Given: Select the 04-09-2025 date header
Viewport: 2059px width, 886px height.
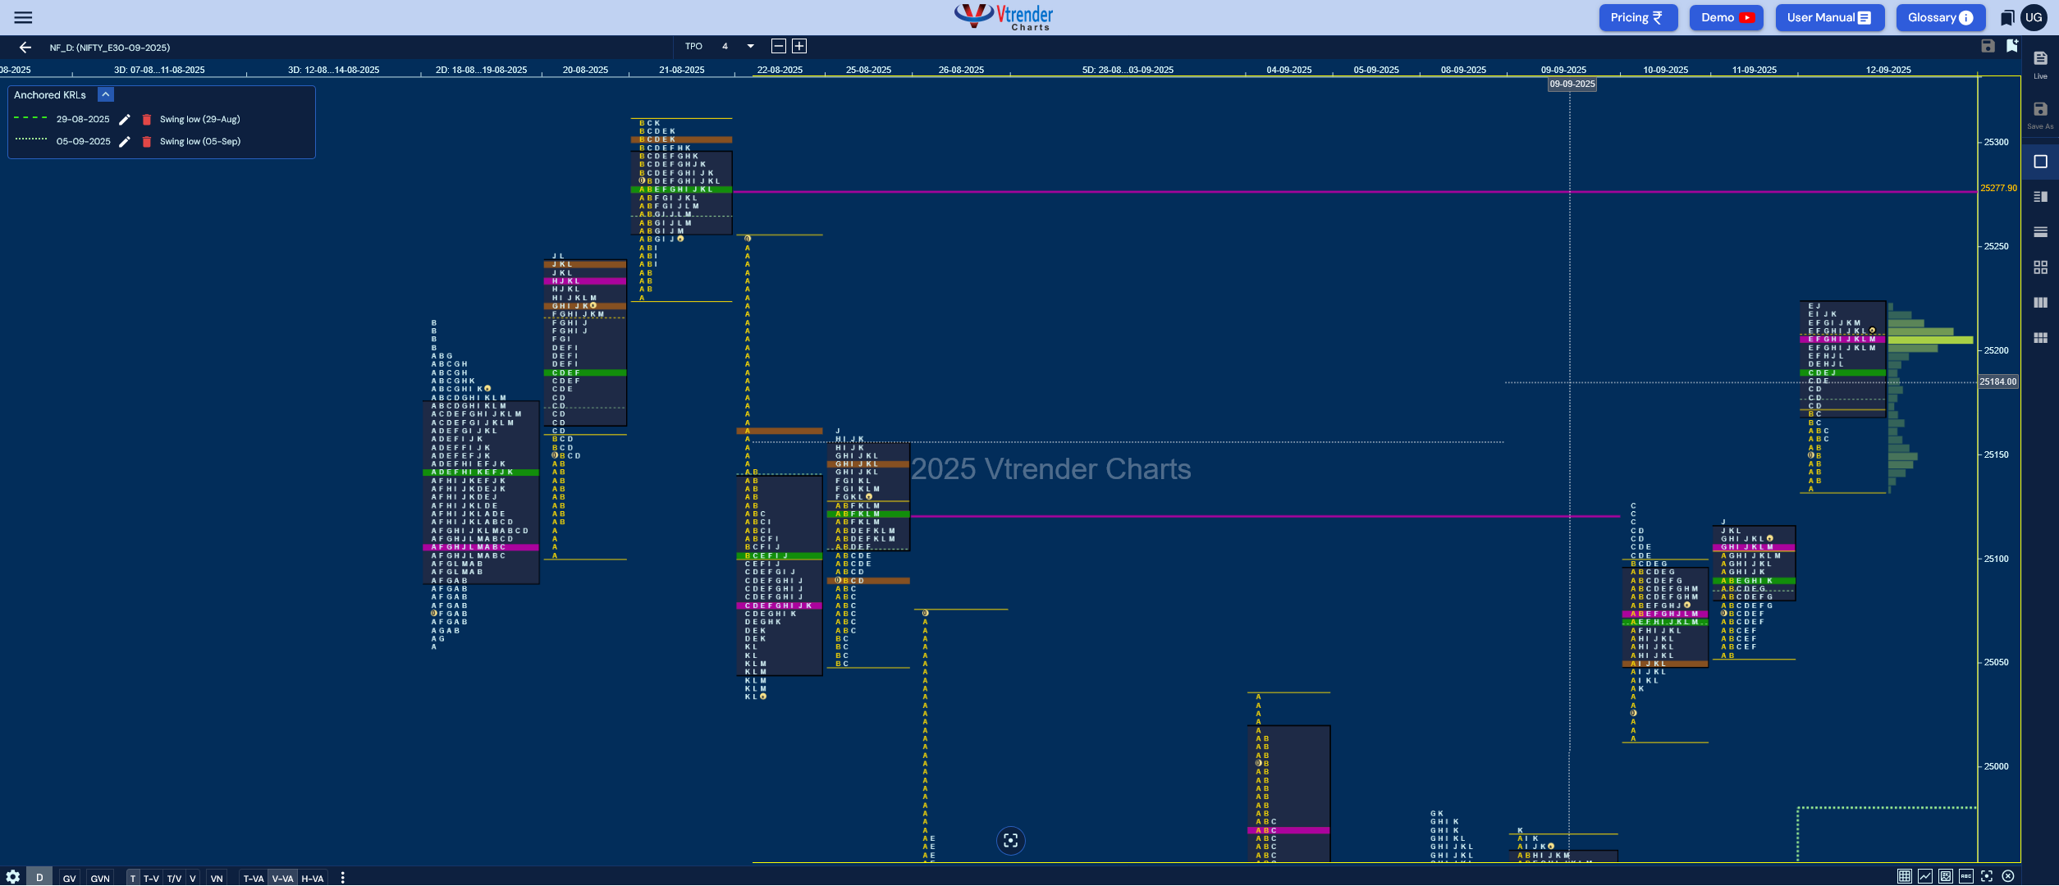Looking at the screenshot, I should [x=1288, y=70].
